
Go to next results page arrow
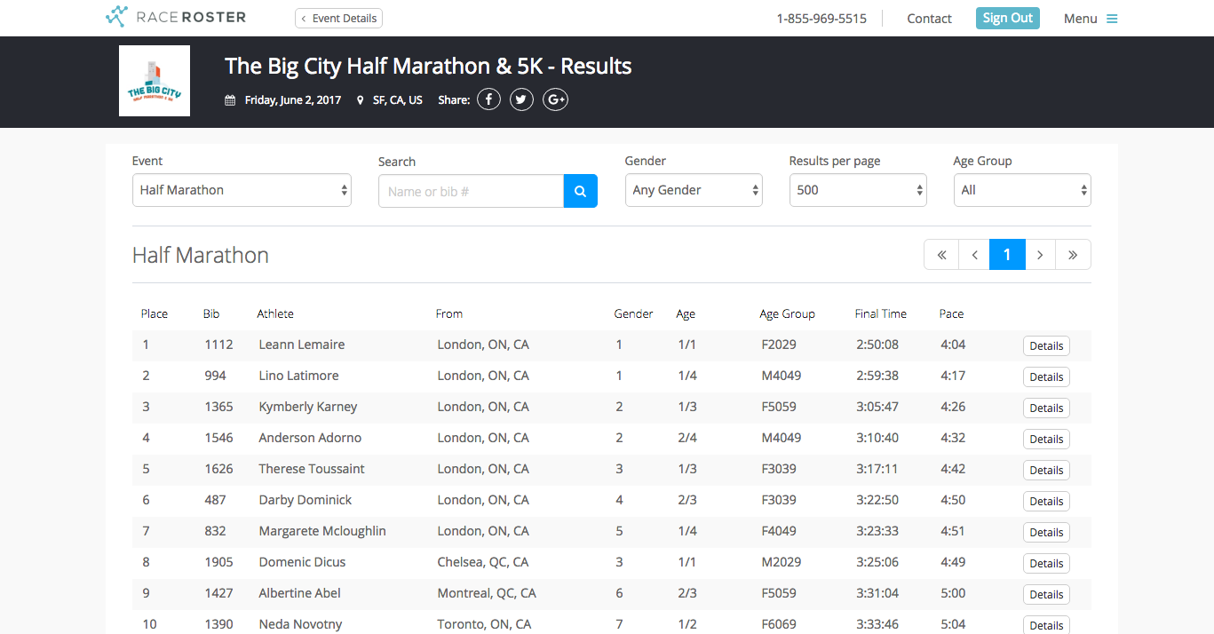(1040, 255)
